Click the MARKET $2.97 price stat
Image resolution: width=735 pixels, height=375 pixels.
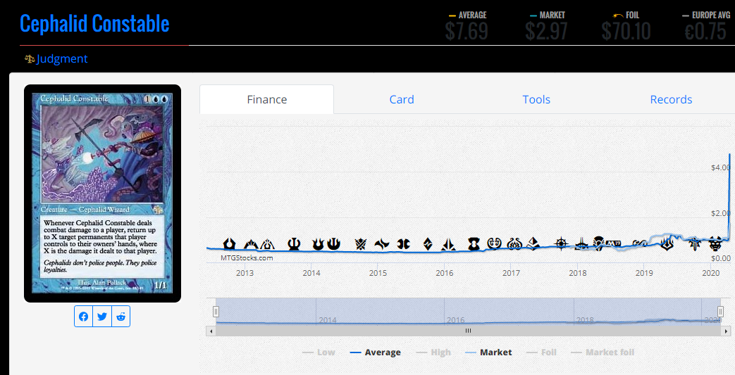547,26
